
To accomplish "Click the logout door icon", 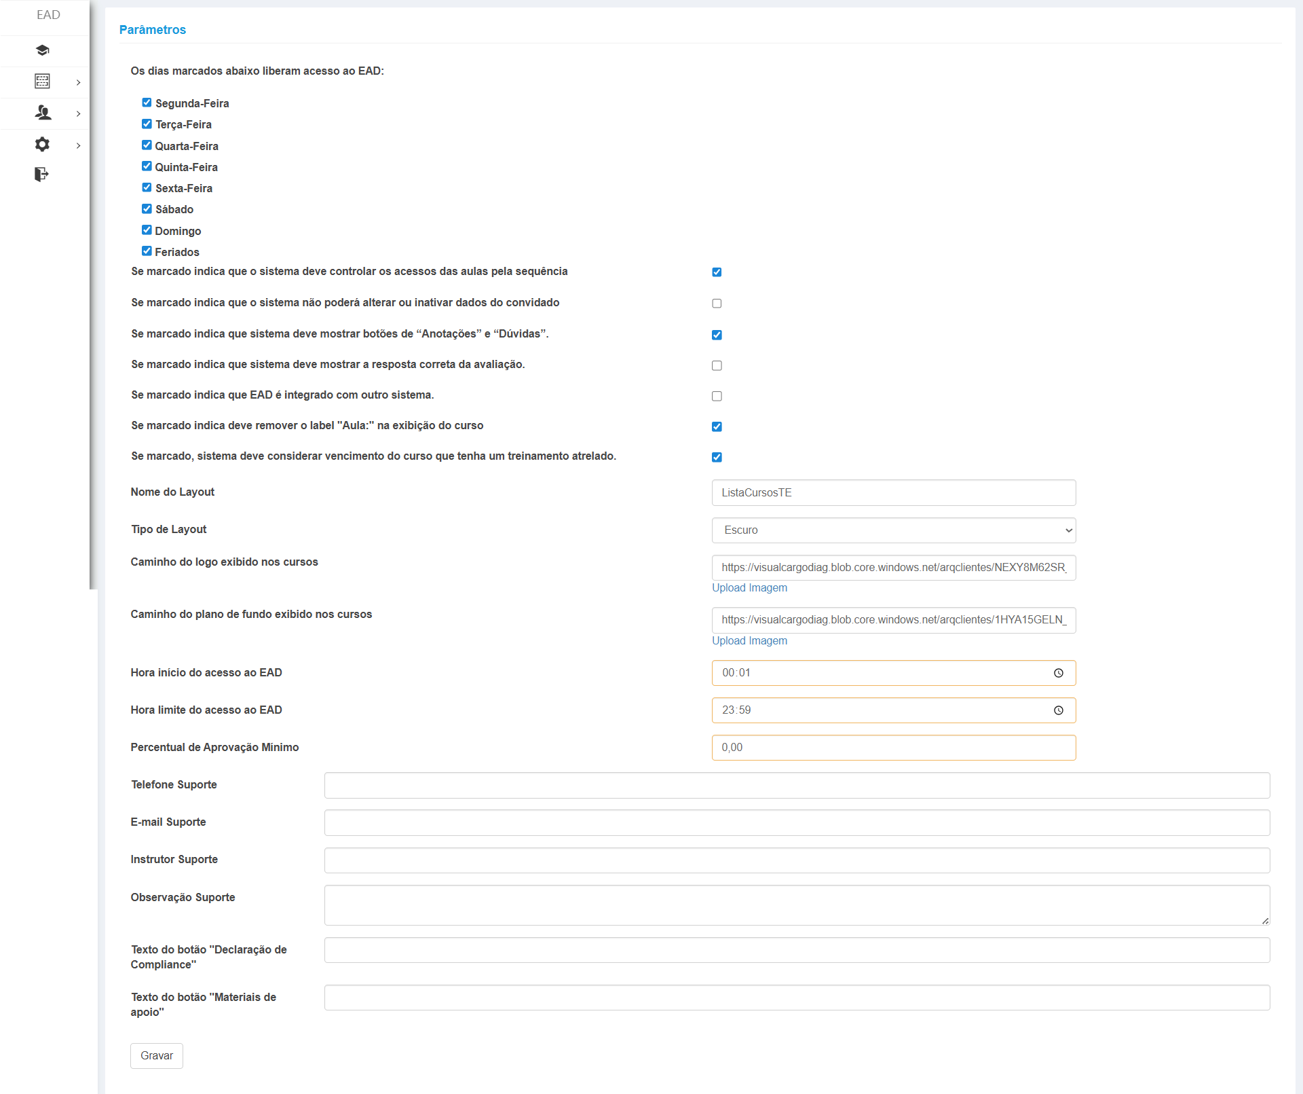I will [x=41, y=175].
